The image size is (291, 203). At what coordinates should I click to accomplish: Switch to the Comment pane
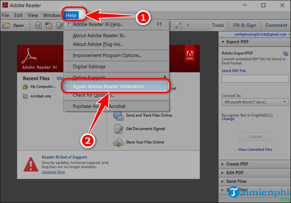tap(276, 25)
